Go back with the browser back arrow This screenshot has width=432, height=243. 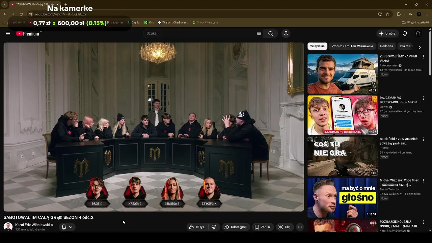click(x=5, y=14)
